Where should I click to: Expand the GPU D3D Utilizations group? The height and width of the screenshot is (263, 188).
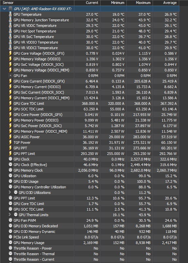pos(10,192)
